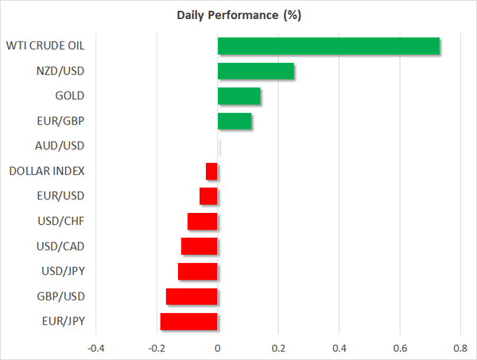Select the USD/CAD red bar
This screenshot has height=360, width=477.
pos(200,246)
